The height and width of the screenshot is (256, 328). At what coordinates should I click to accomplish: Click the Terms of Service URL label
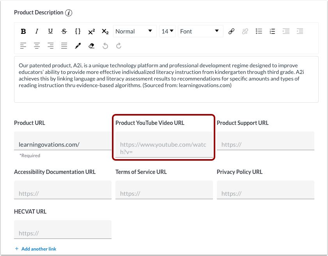click(141, 172)
